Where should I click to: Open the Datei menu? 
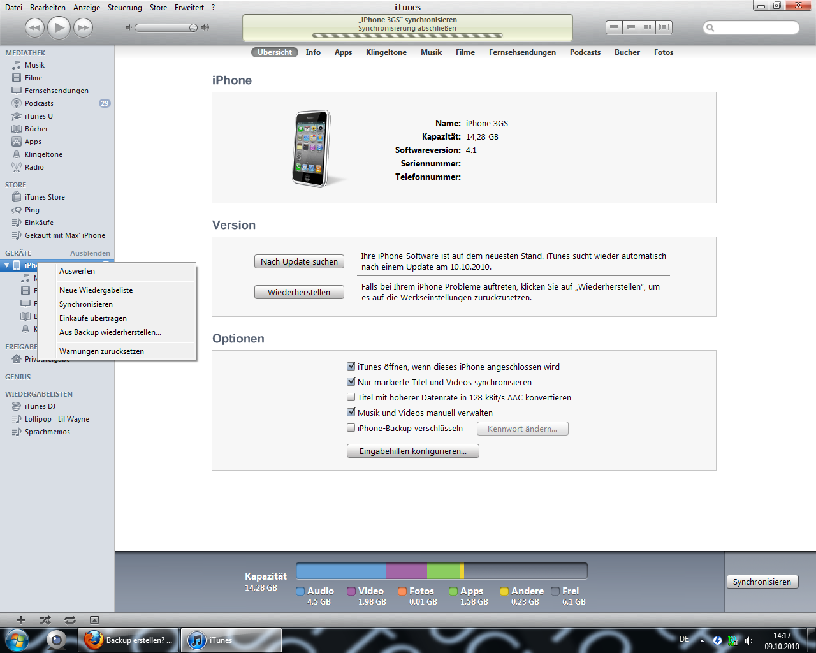pos(13,8)
